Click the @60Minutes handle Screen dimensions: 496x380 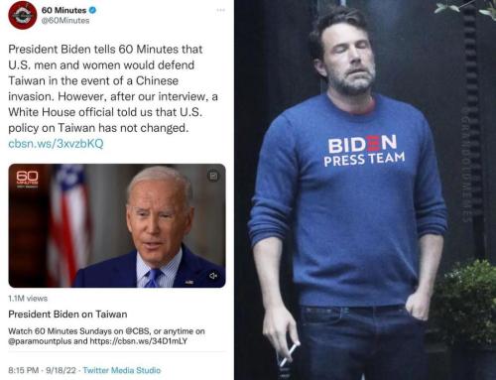[x=65, y=21]
